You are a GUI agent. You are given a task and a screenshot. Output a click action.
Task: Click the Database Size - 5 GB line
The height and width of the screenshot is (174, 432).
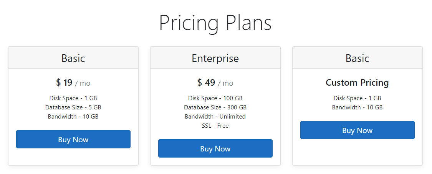[73, 107]
